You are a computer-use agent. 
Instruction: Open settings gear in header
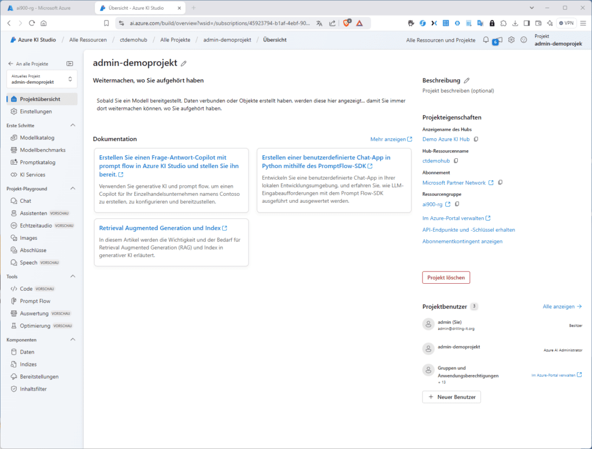pyautogui.click(x=511, y=40)
